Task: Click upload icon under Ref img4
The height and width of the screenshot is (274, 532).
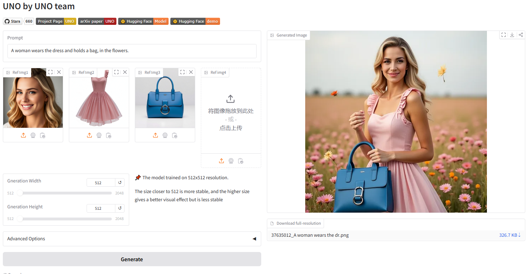Action: tap(221, 161)
